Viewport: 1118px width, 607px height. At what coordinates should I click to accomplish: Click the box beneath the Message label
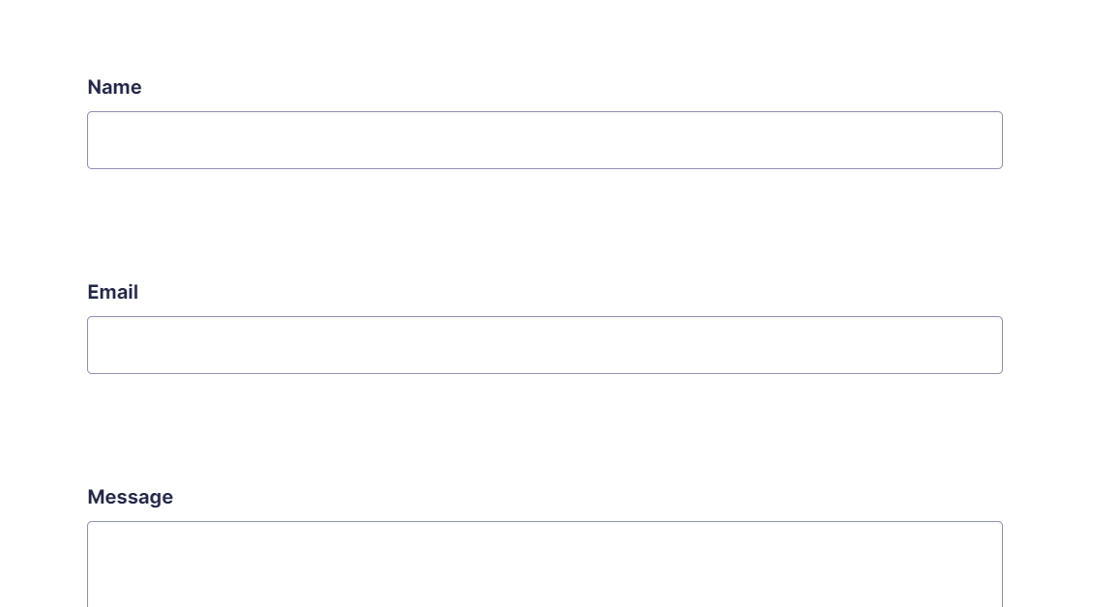click(x=544, y=564)
